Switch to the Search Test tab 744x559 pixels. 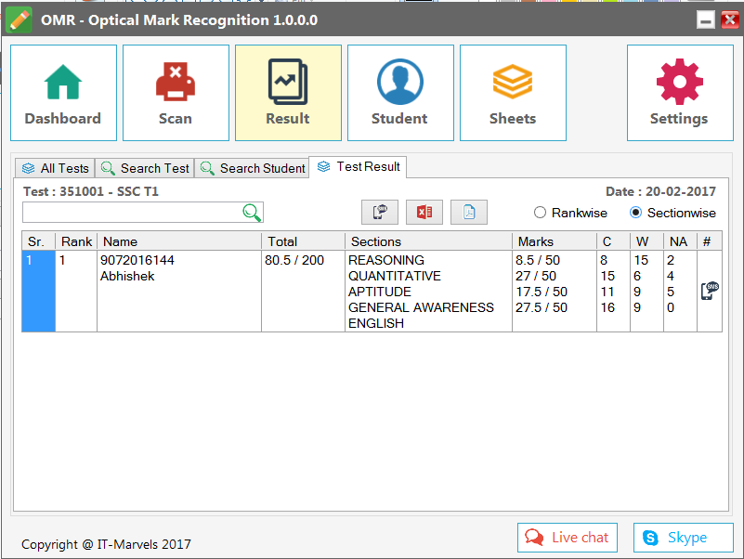(x=145, y=168)
